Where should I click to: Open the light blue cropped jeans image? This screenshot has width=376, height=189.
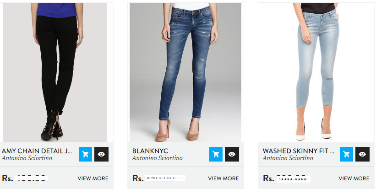coord(316,72)
